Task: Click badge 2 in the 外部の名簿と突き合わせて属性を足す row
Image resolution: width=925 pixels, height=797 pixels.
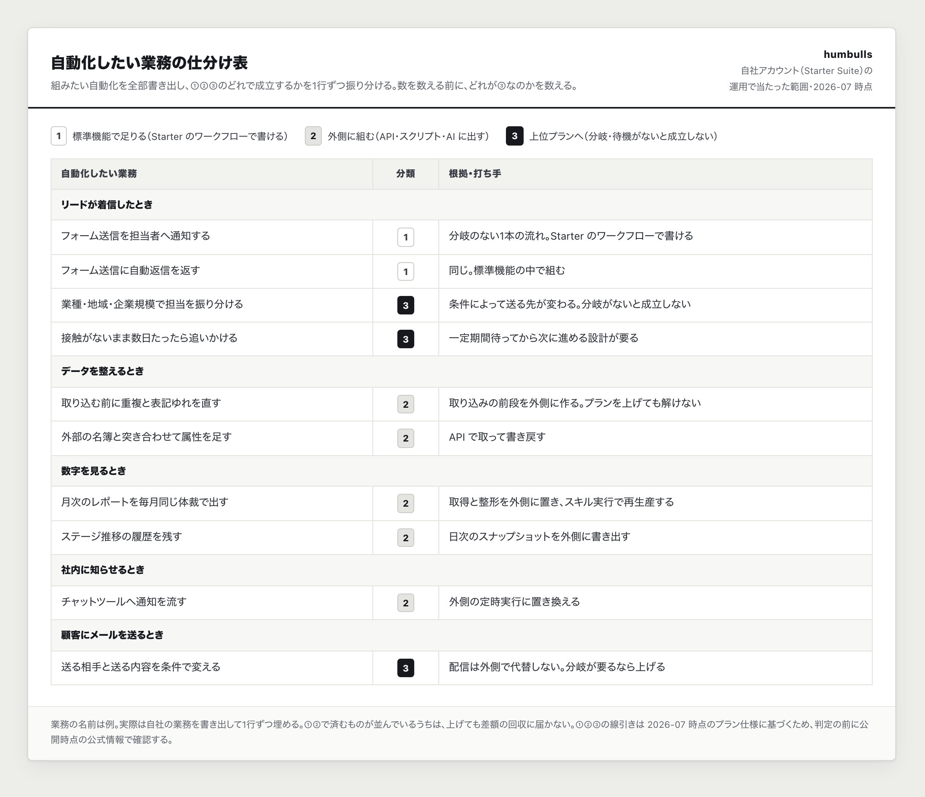Action: click(x=405, y=438)
